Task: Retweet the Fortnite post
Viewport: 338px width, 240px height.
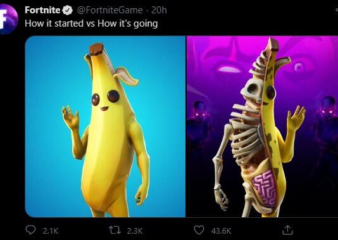Action: 115,230
